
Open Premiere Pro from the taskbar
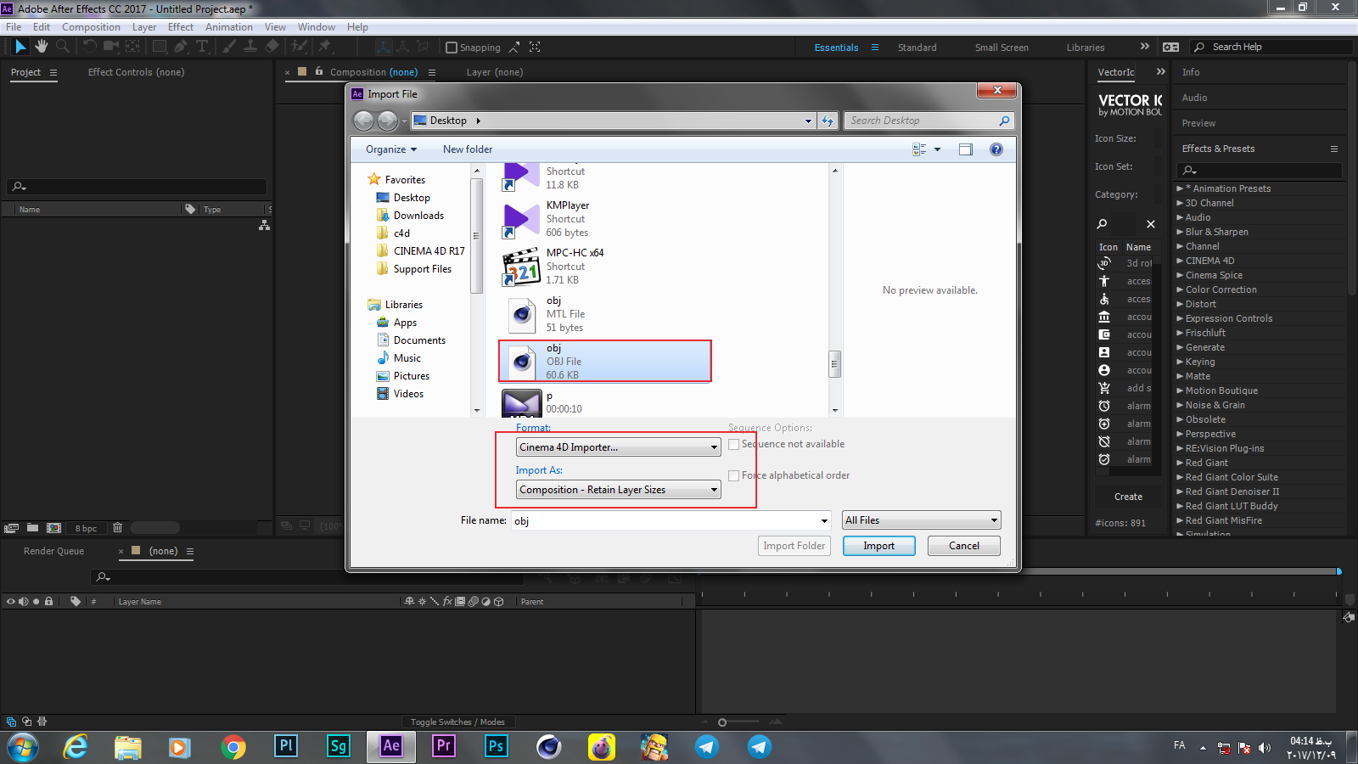(444, 747)
